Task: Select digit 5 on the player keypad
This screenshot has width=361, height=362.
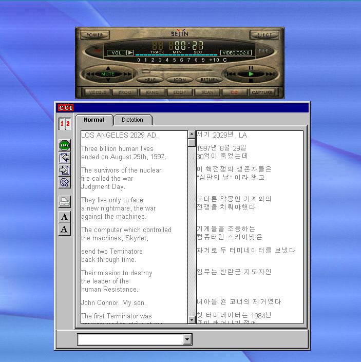Action: tap(174, 60)
